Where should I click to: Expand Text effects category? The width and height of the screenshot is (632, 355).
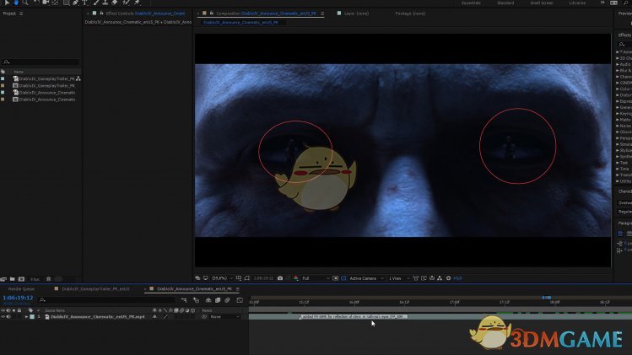[618, 163]
